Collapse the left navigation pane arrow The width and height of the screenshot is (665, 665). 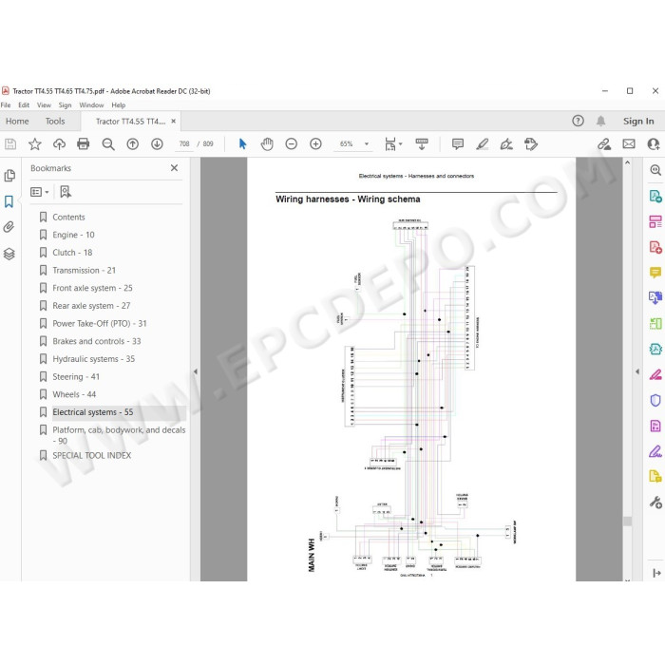(195, 371)
